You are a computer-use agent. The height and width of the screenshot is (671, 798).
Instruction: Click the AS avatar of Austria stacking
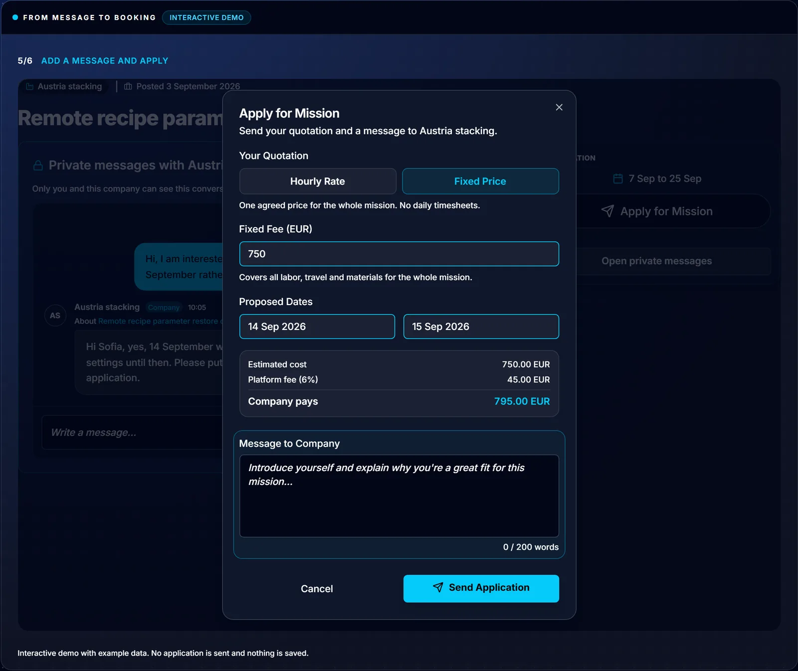coord(55,316)
